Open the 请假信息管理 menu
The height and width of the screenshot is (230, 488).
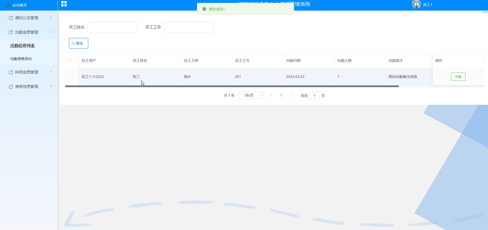click(x=29, y=86)
